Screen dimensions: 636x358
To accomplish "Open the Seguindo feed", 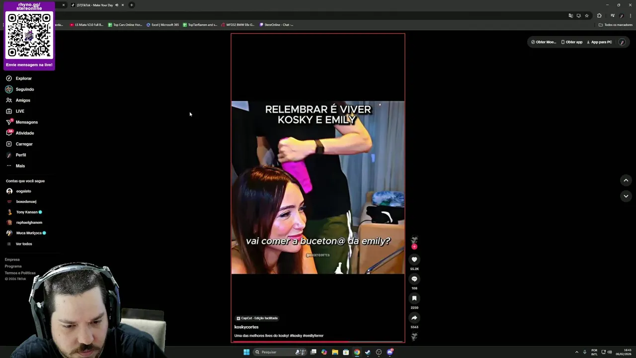I will tap(20, 89).
